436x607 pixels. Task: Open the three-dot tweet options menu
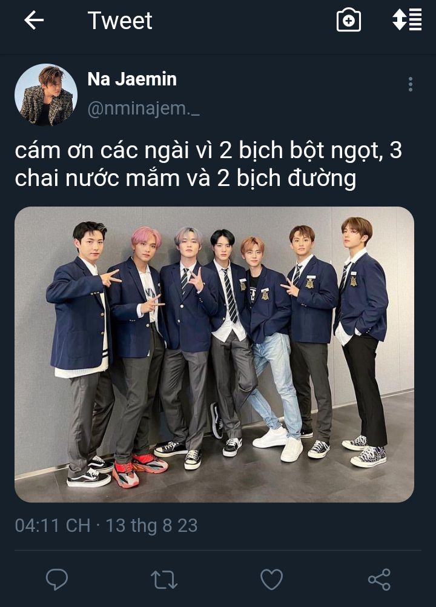pyautogui.click(x=411, y=84)
